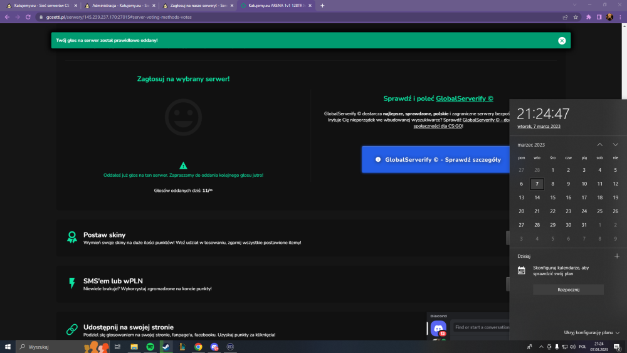Screen dimensions: 627x353
Task: Open Steam from taskbar
Action: (166, 347)
